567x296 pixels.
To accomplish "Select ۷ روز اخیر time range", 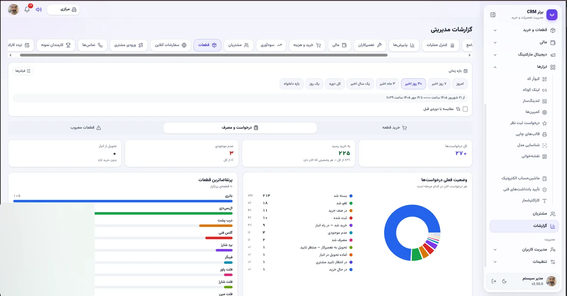I will (439, 84).
